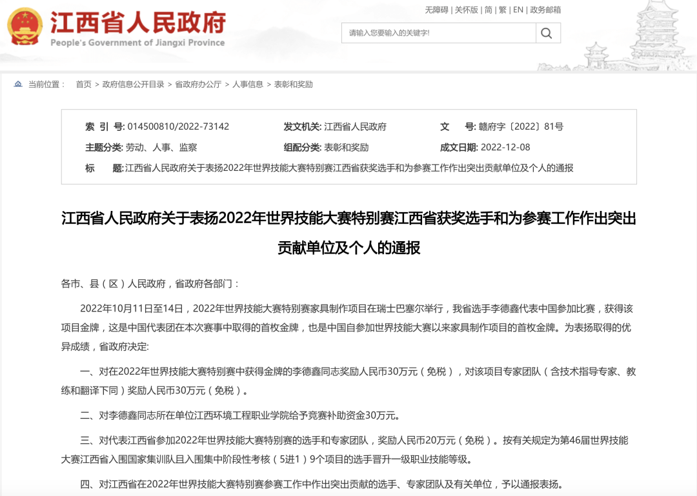Navigate to 省政府办公厅 breadcrumb

point(198,84)
